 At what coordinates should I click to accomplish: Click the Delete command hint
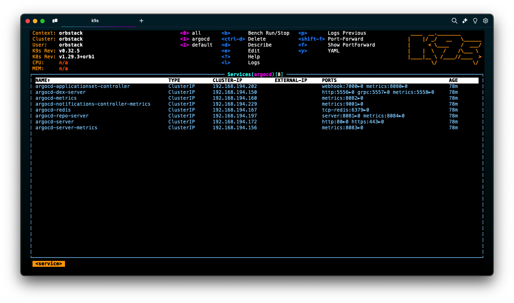tap(257, 39)
